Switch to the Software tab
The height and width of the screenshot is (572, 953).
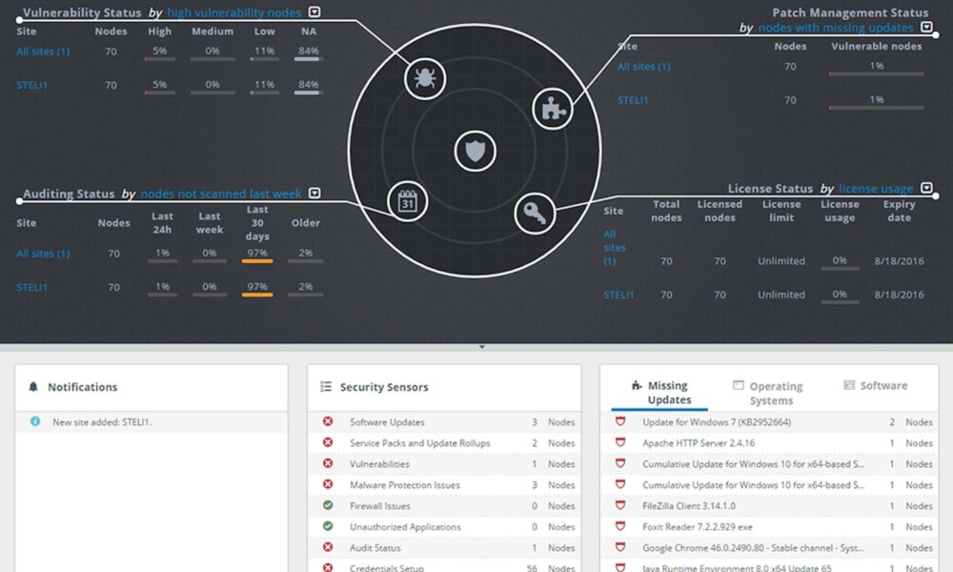pos(875,386)
